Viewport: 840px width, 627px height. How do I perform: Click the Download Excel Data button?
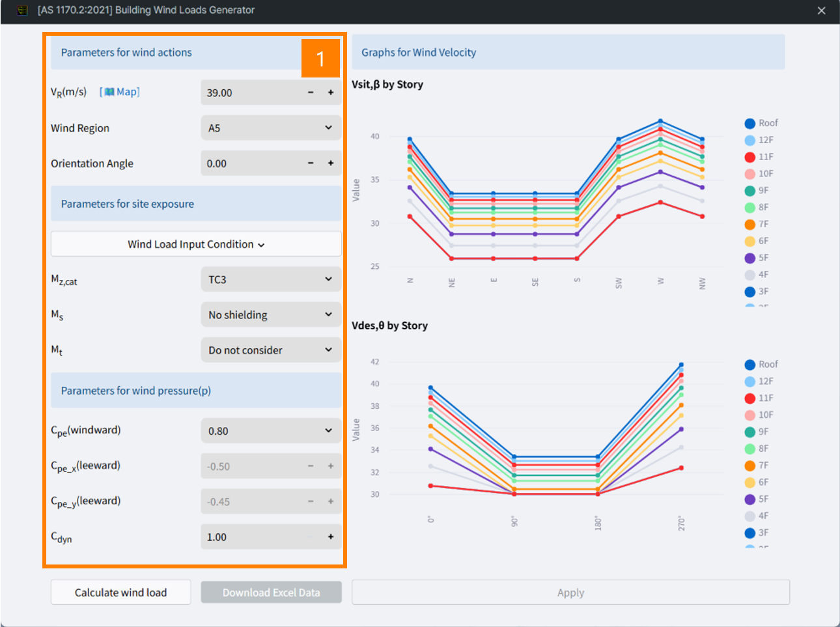(x=271, y=592)
